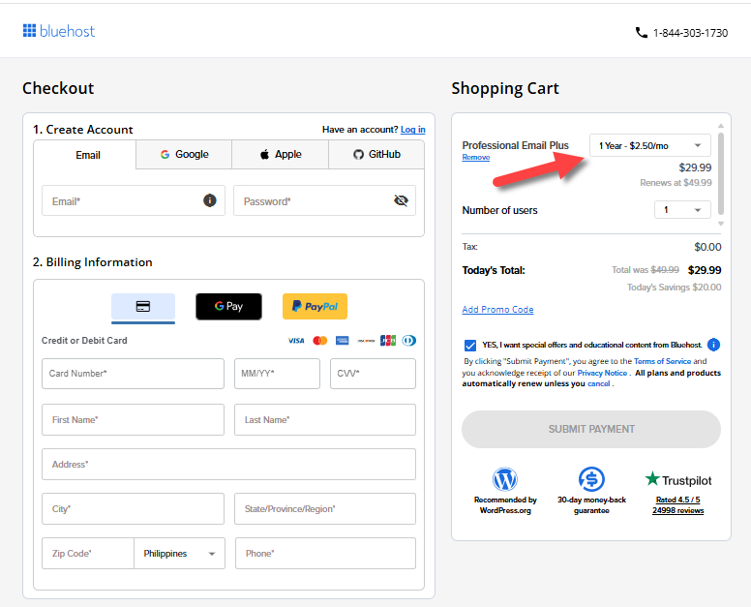Click the Discover card logo
751x607 pixels.
point(366,341)
